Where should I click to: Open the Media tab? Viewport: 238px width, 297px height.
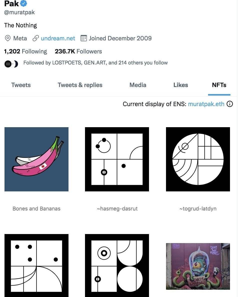click(x=138, y=85)
